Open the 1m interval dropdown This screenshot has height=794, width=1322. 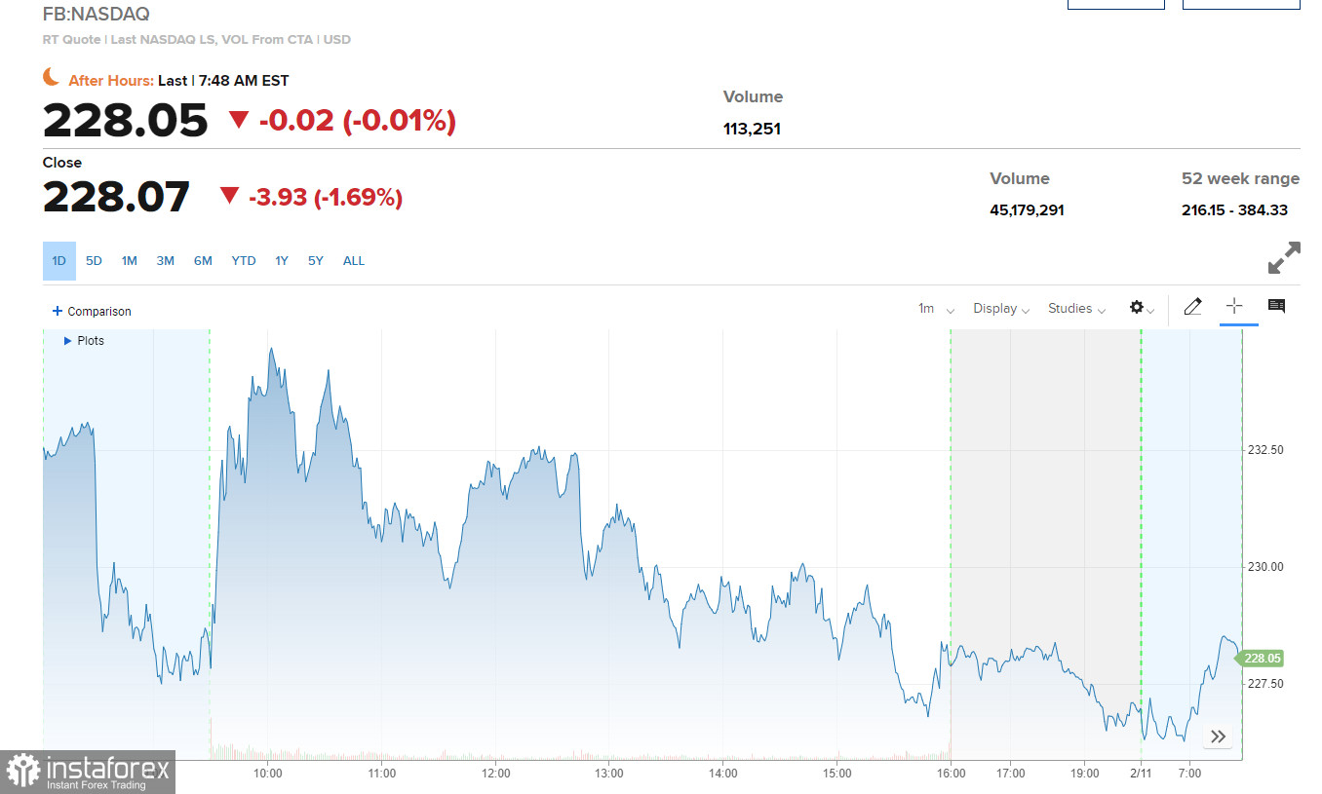pos(935,309)
